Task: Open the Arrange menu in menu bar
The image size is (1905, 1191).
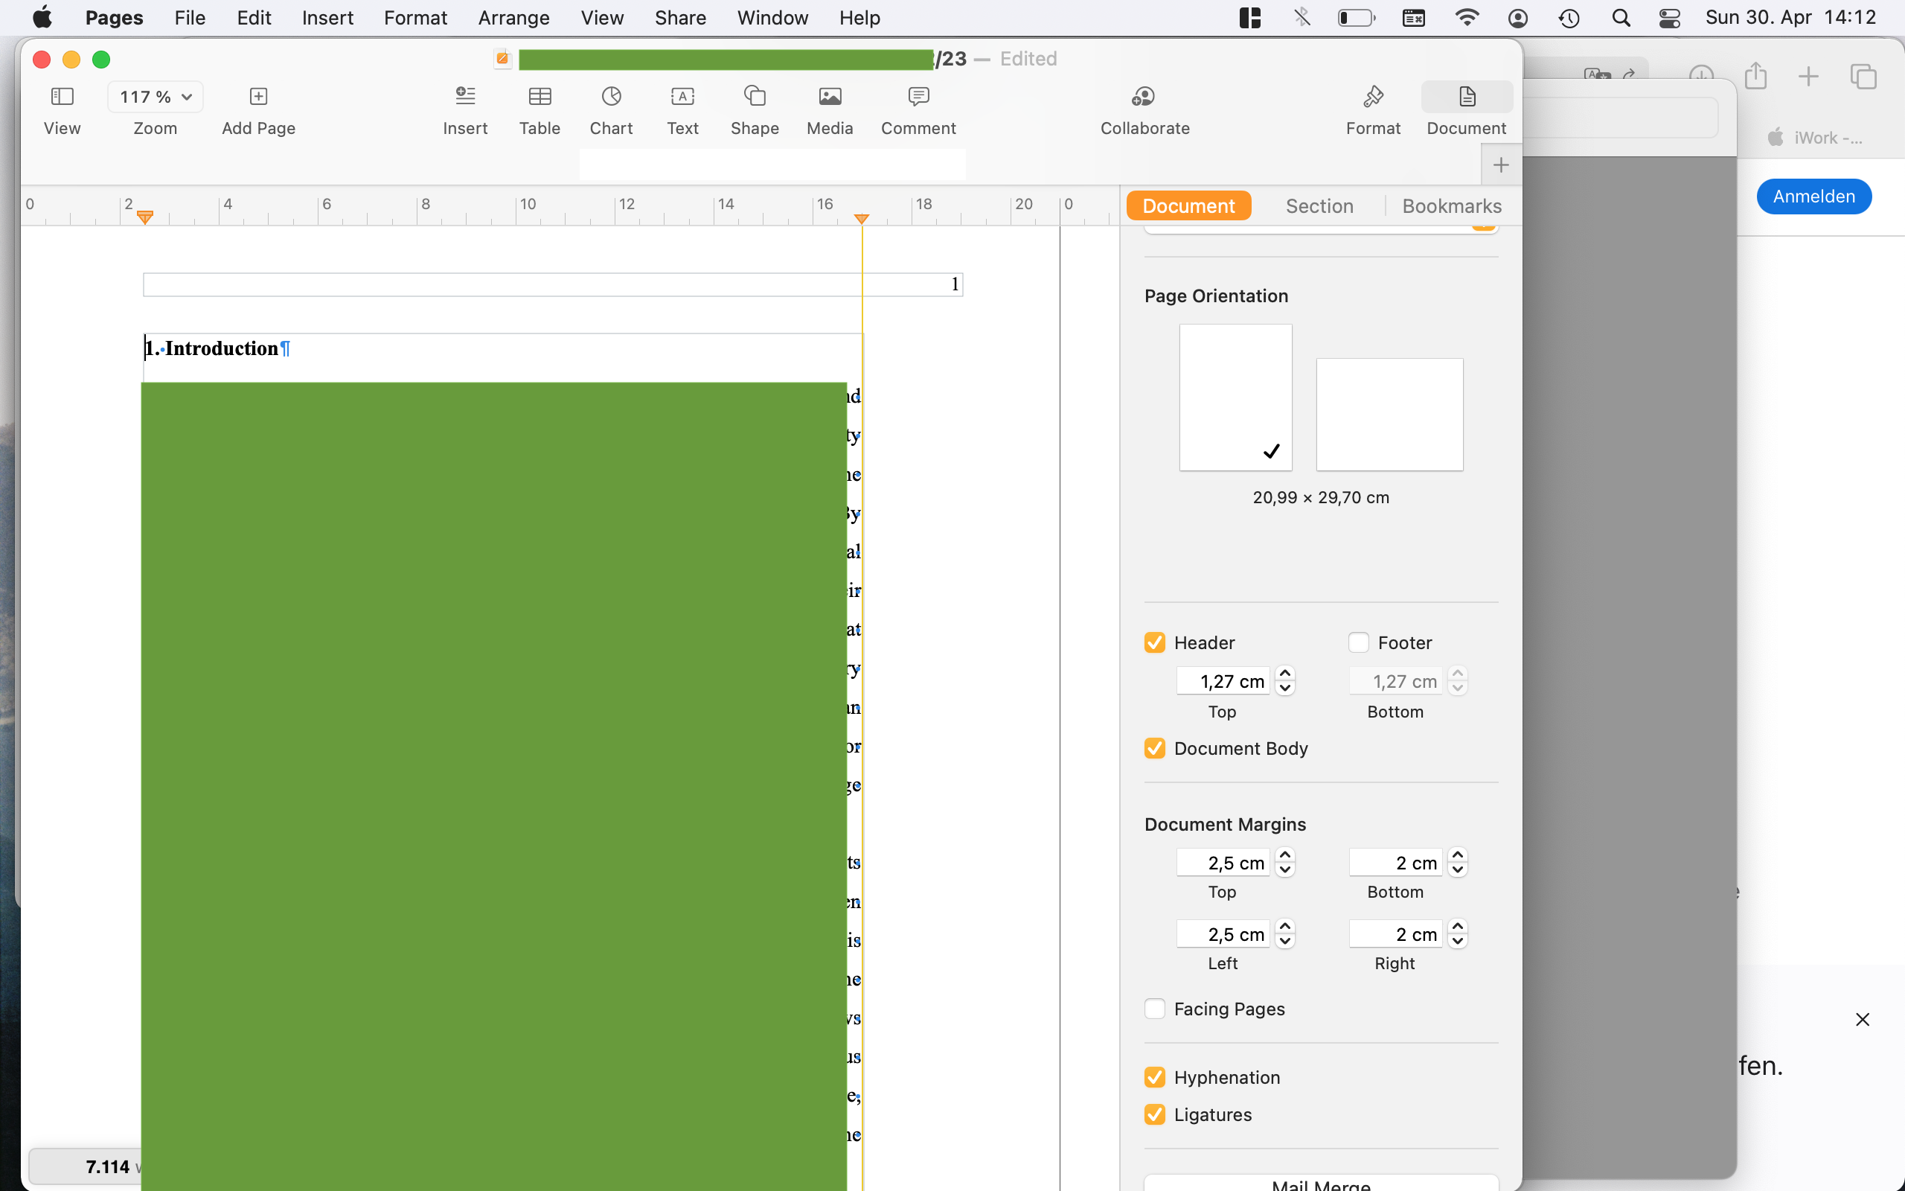Action: tap(513, 17)
